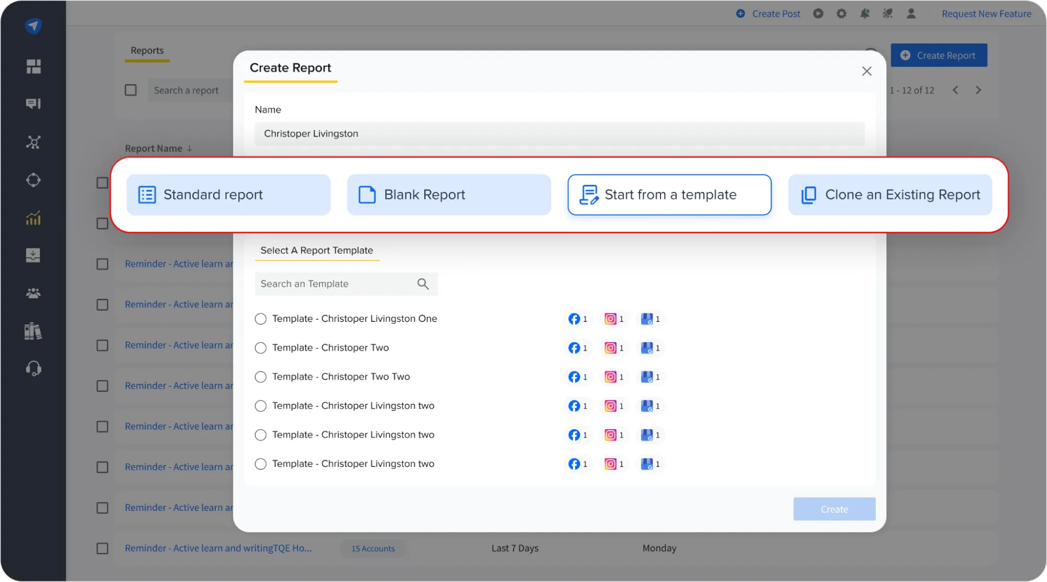Click the Name input field with Christoper Livingston

tap(559, 134)
